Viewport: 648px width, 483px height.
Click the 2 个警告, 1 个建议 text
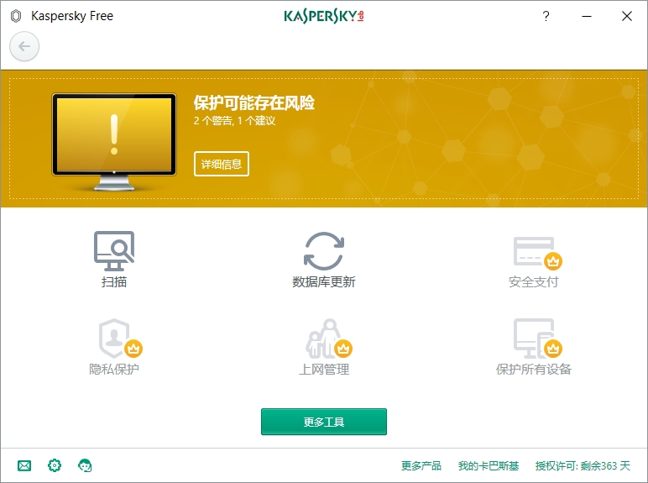click(x=234, y=121)
